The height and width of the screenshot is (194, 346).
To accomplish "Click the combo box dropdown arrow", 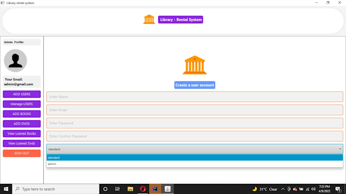I will [340, 149].
